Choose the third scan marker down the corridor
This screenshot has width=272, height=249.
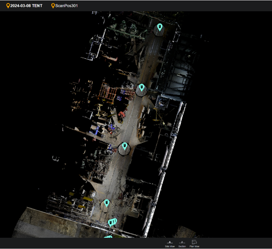click(x=125, y=146)
